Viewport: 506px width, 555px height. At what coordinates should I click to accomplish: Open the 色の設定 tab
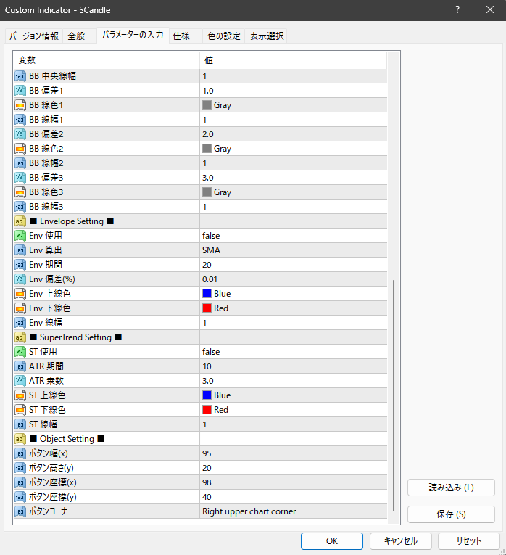click(223, 36)
